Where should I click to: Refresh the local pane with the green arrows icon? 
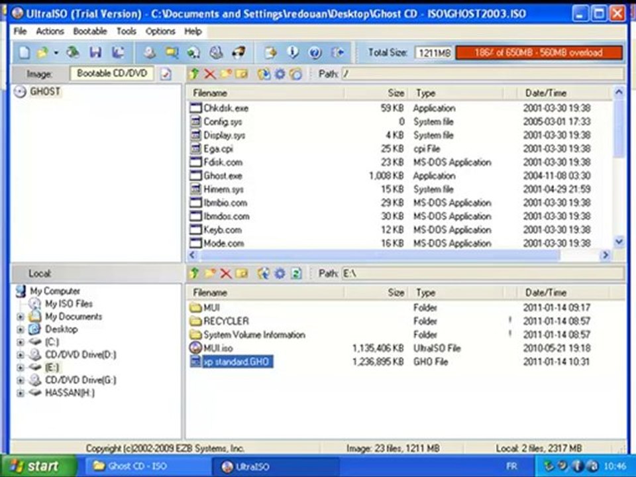point(296,274)
